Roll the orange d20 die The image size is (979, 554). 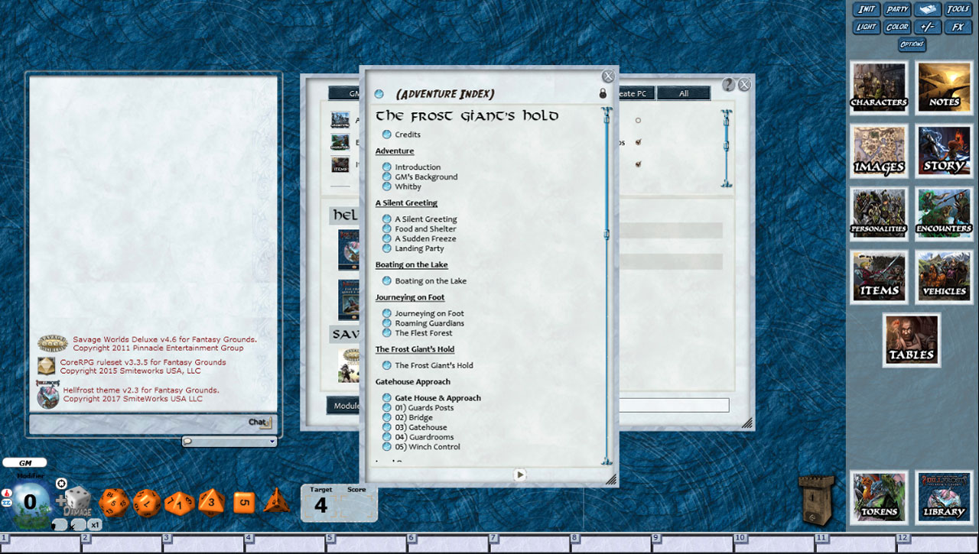[115, 502]
